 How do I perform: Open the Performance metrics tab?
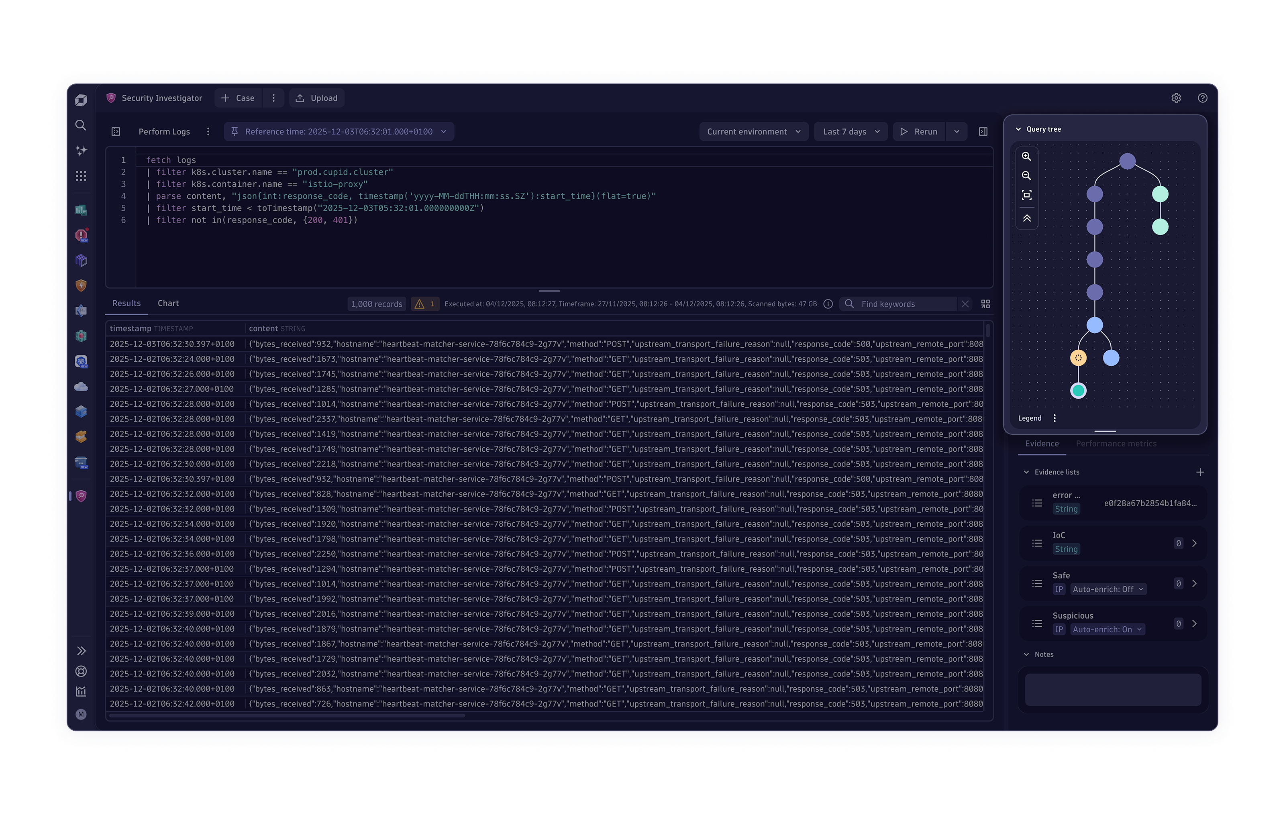(1116, 444)
